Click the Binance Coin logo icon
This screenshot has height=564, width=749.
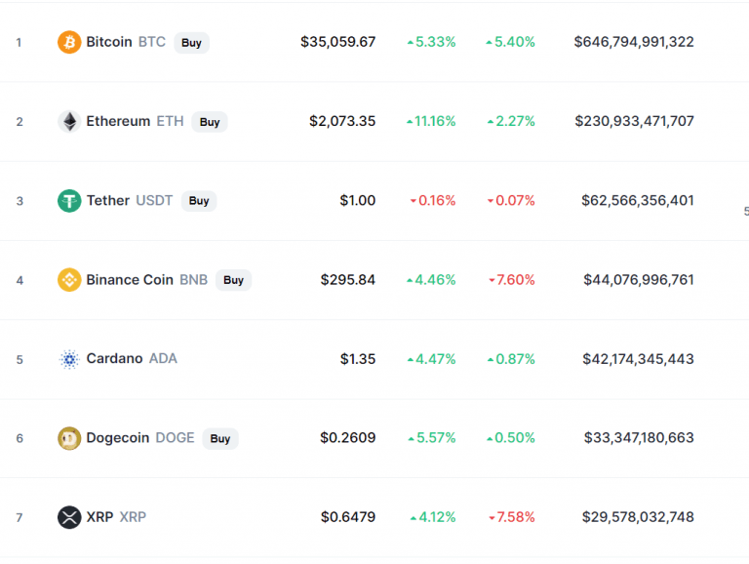pos(69,280)
